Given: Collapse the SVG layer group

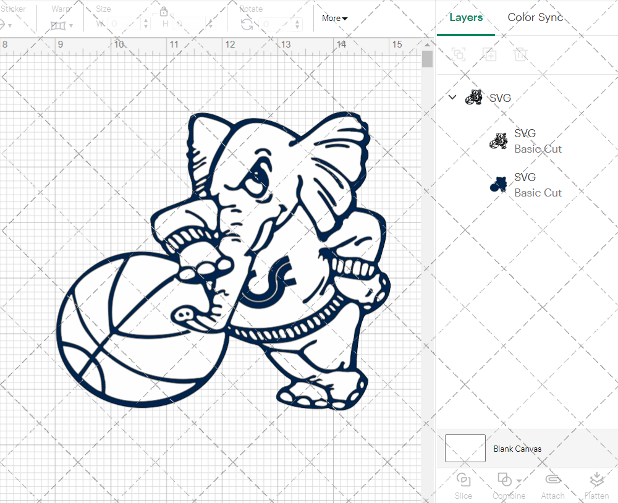Looking at the screenshot, I should point(452,97).
